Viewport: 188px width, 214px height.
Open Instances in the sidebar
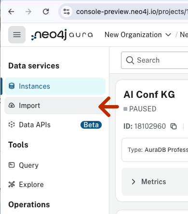tap(55, 86)
